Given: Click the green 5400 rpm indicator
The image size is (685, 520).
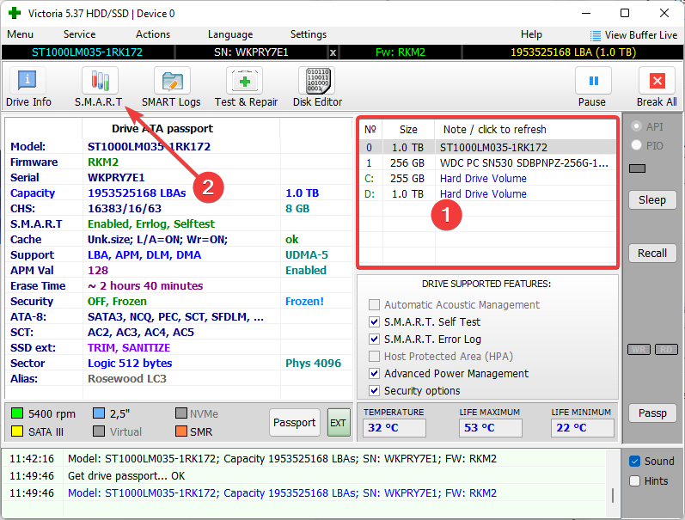Looking at the screenshot, I should pyautogui.click(x=17, y=413).
